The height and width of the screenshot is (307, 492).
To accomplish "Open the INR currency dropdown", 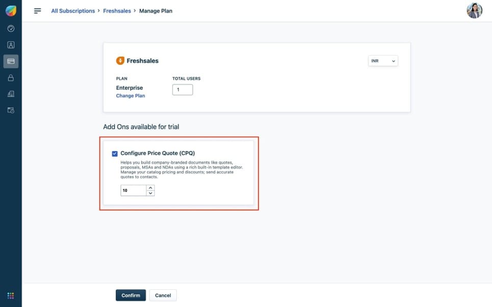I will click(383, 61).
